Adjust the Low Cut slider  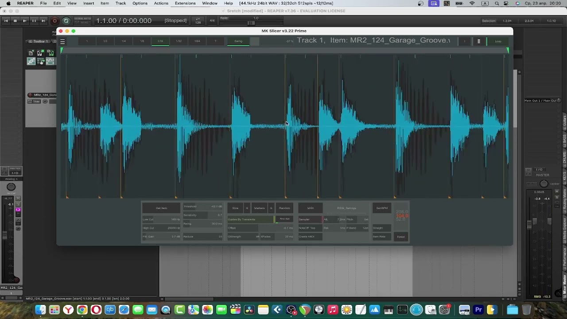(x=161, y=219)
